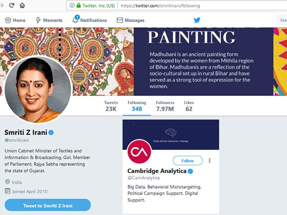Select the Tweets 23K tab
The image size is (287, 215).
(x=111, y=106)
